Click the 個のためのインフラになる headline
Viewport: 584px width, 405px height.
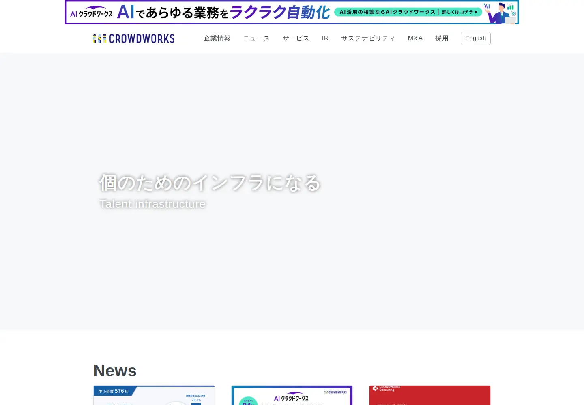(210, 183)
